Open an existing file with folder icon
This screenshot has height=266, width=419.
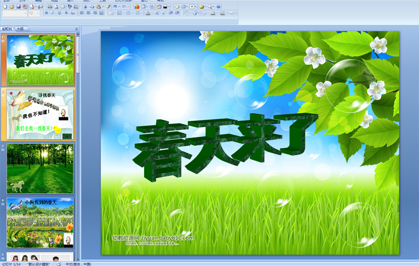point(12,7)
